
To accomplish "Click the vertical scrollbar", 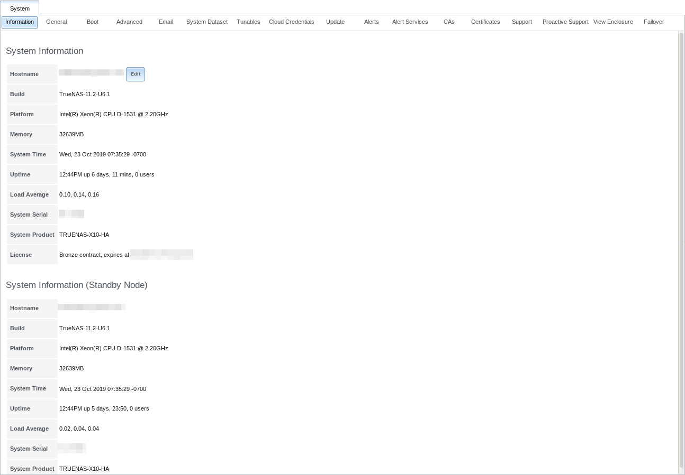I will [681, 249].
